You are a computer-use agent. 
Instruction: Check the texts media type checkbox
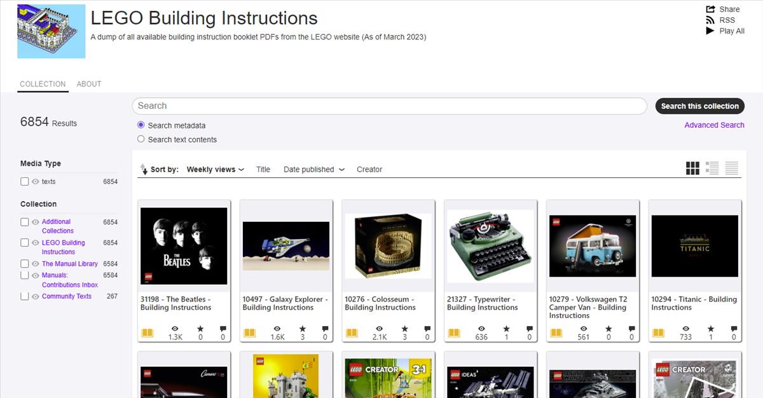[x=24, y=181]
